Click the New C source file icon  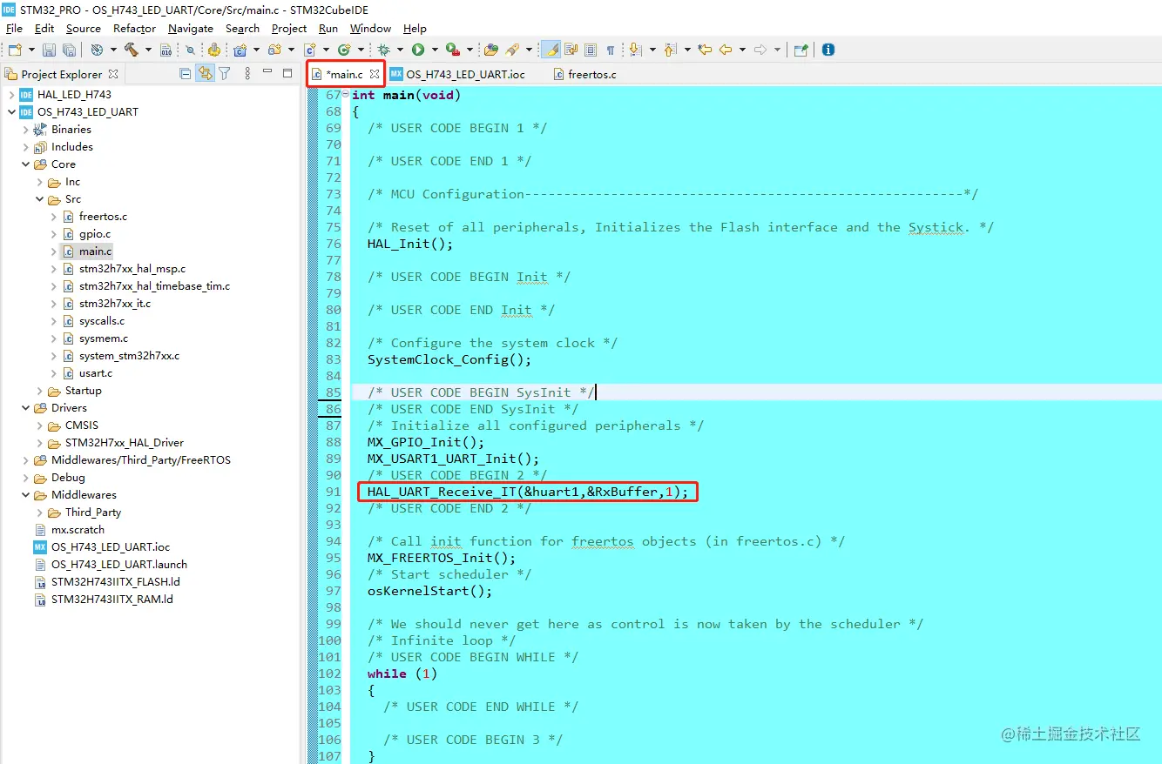pyautogui.click(x=309, y=50)
